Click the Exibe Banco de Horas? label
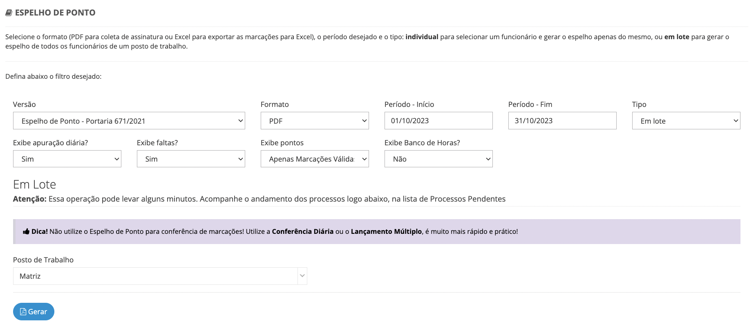The width and height of the screenshot is (756, 333). [x=422, y=143]
